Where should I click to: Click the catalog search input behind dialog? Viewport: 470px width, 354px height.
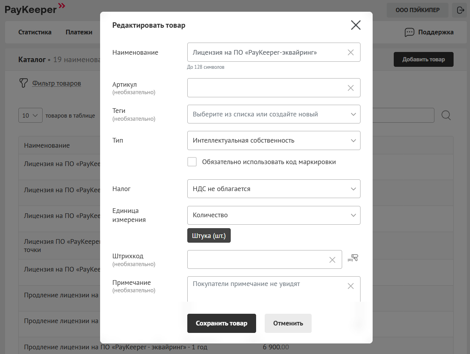pyautogui.click(x=403, y=115)
